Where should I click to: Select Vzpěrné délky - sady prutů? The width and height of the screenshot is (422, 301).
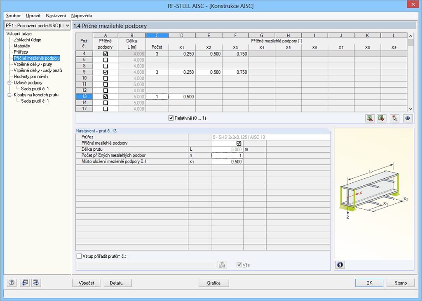pos(38,70)
